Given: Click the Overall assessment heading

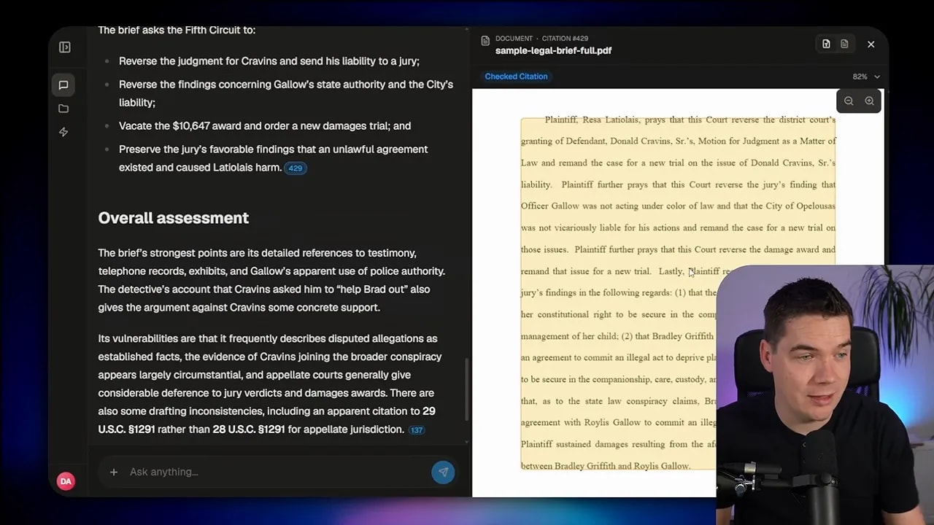Looking at the screenshot, I should tap(174, 218).
